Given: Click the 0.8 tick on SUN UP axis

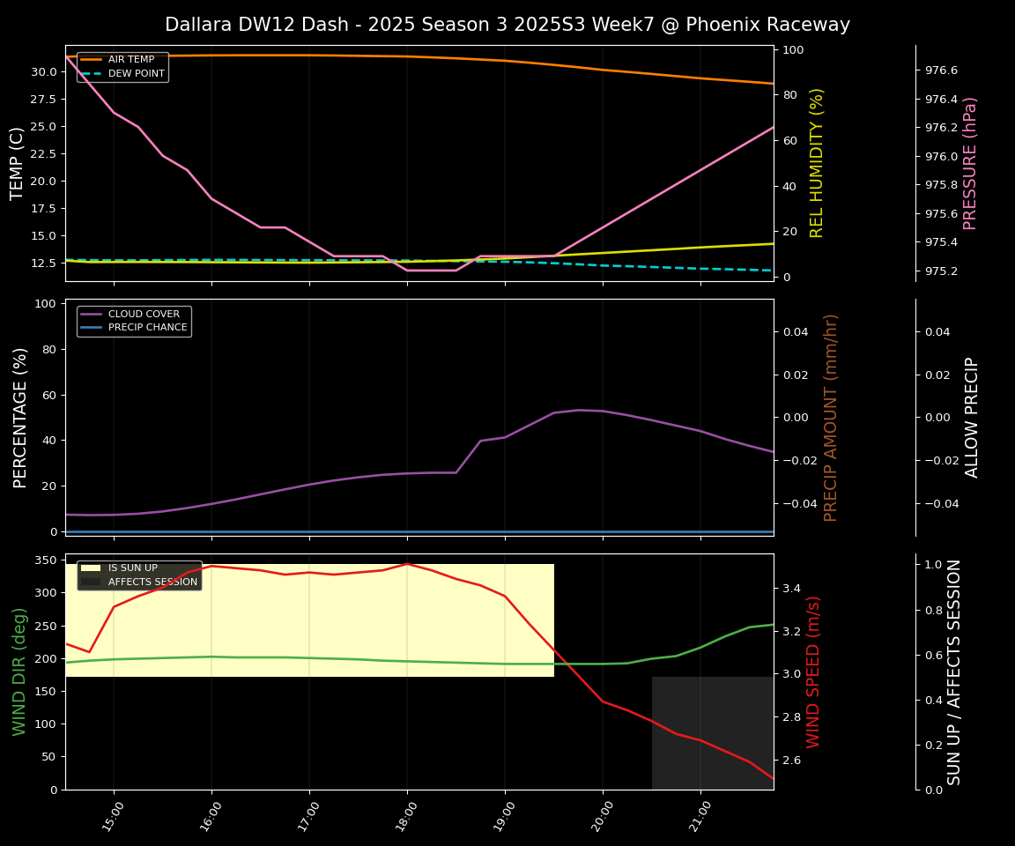Looking at the screenshot, I should point(933,611).
